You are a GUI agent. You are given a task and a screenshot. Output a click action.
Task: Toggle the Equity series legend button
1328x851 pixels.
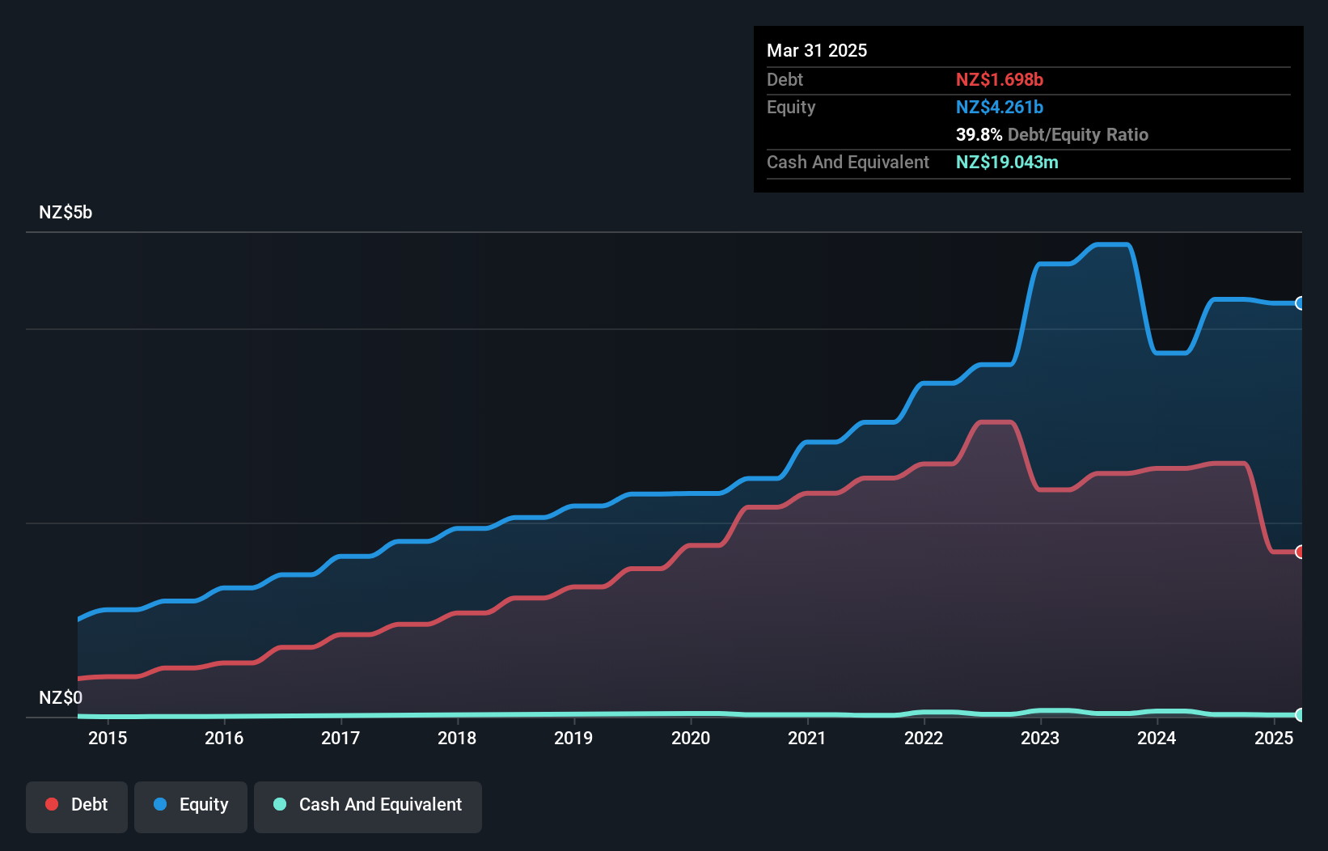click(191, 807)
